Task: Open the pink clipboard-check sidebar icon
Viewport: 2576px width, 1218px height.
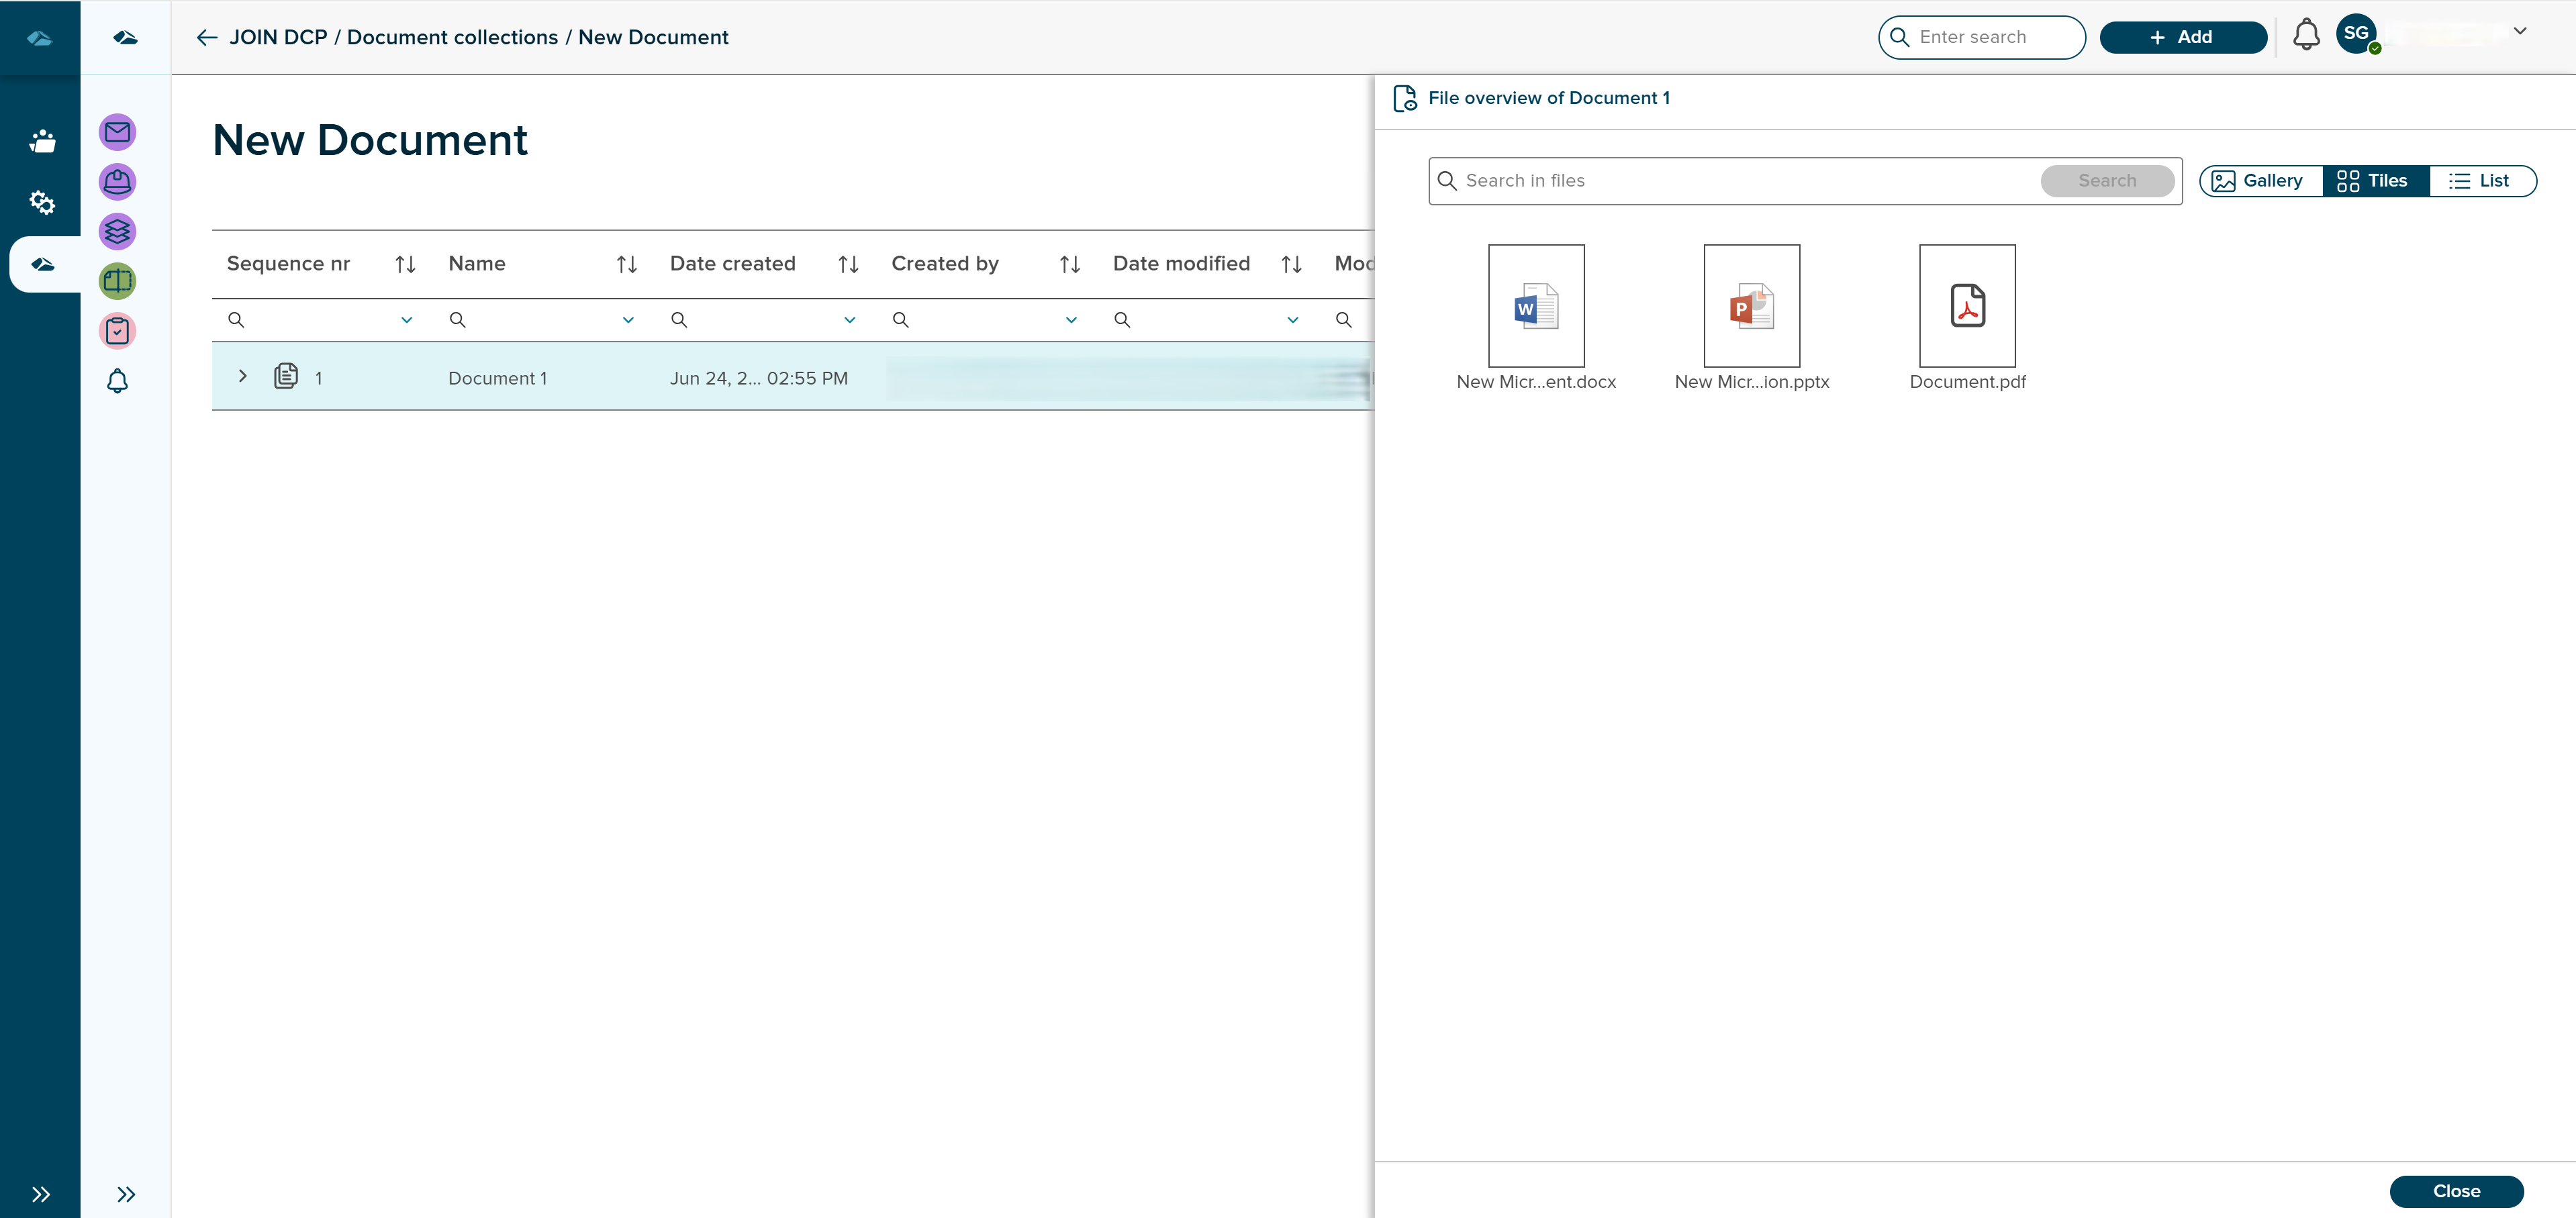Action: click(x=117, y=331)
